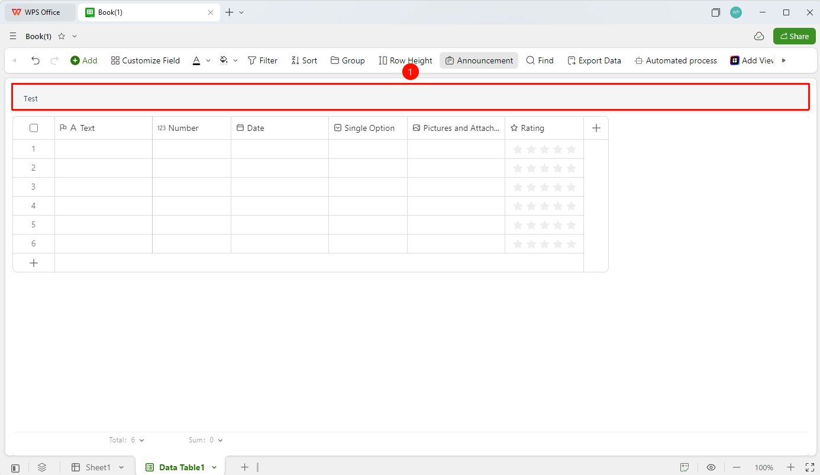Image resolution: width=820 pixels, height=475 pixels.
Task: Expand the fill color dropdown arrow
Action: [235, 60]
